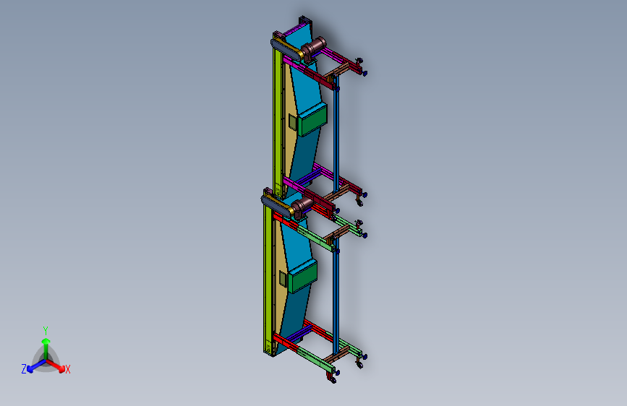
Task: Select the long blue vertical rail of the lower unit
Action: tap(336, 295)
